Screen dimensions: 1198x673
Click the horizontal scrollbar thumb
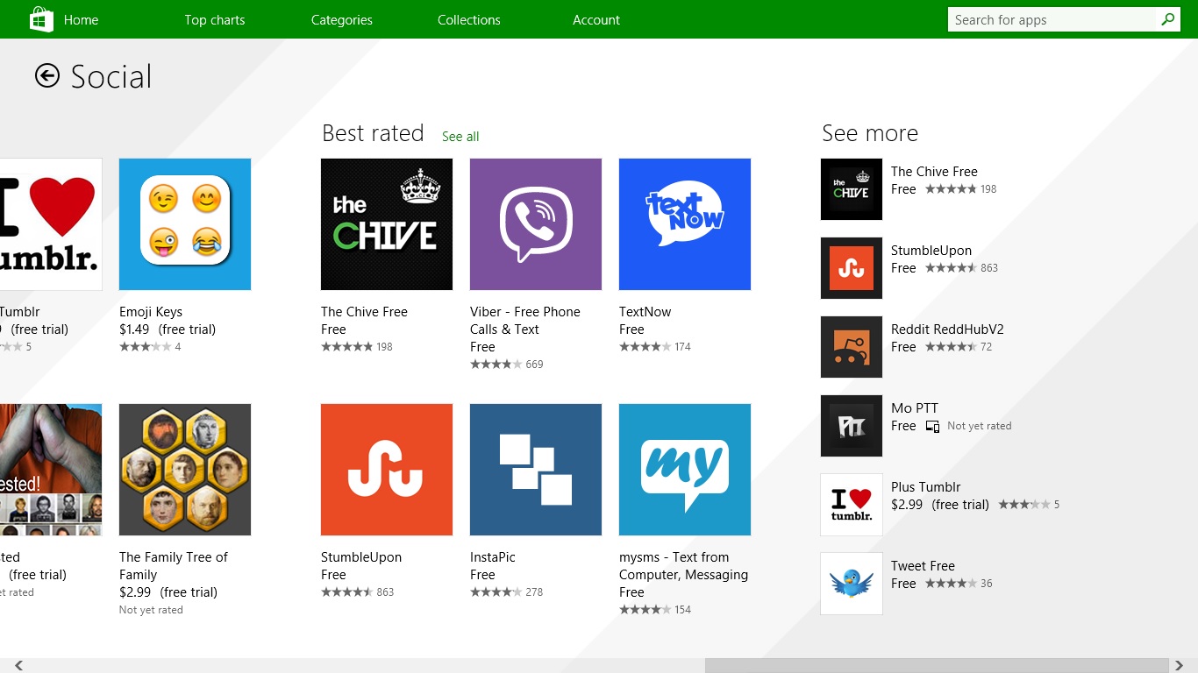[x=937, y=666]
